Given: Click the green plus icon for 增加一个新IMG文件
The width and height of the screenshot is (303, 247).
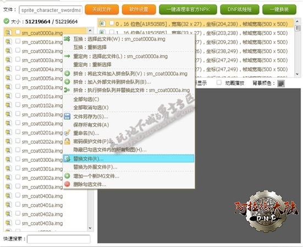Looking at the screenshot, I should coord(67,176).
